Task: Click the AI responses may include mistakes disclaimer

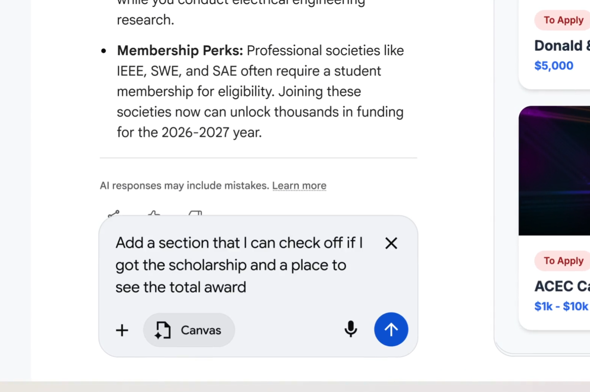Action: coord(184,186)
